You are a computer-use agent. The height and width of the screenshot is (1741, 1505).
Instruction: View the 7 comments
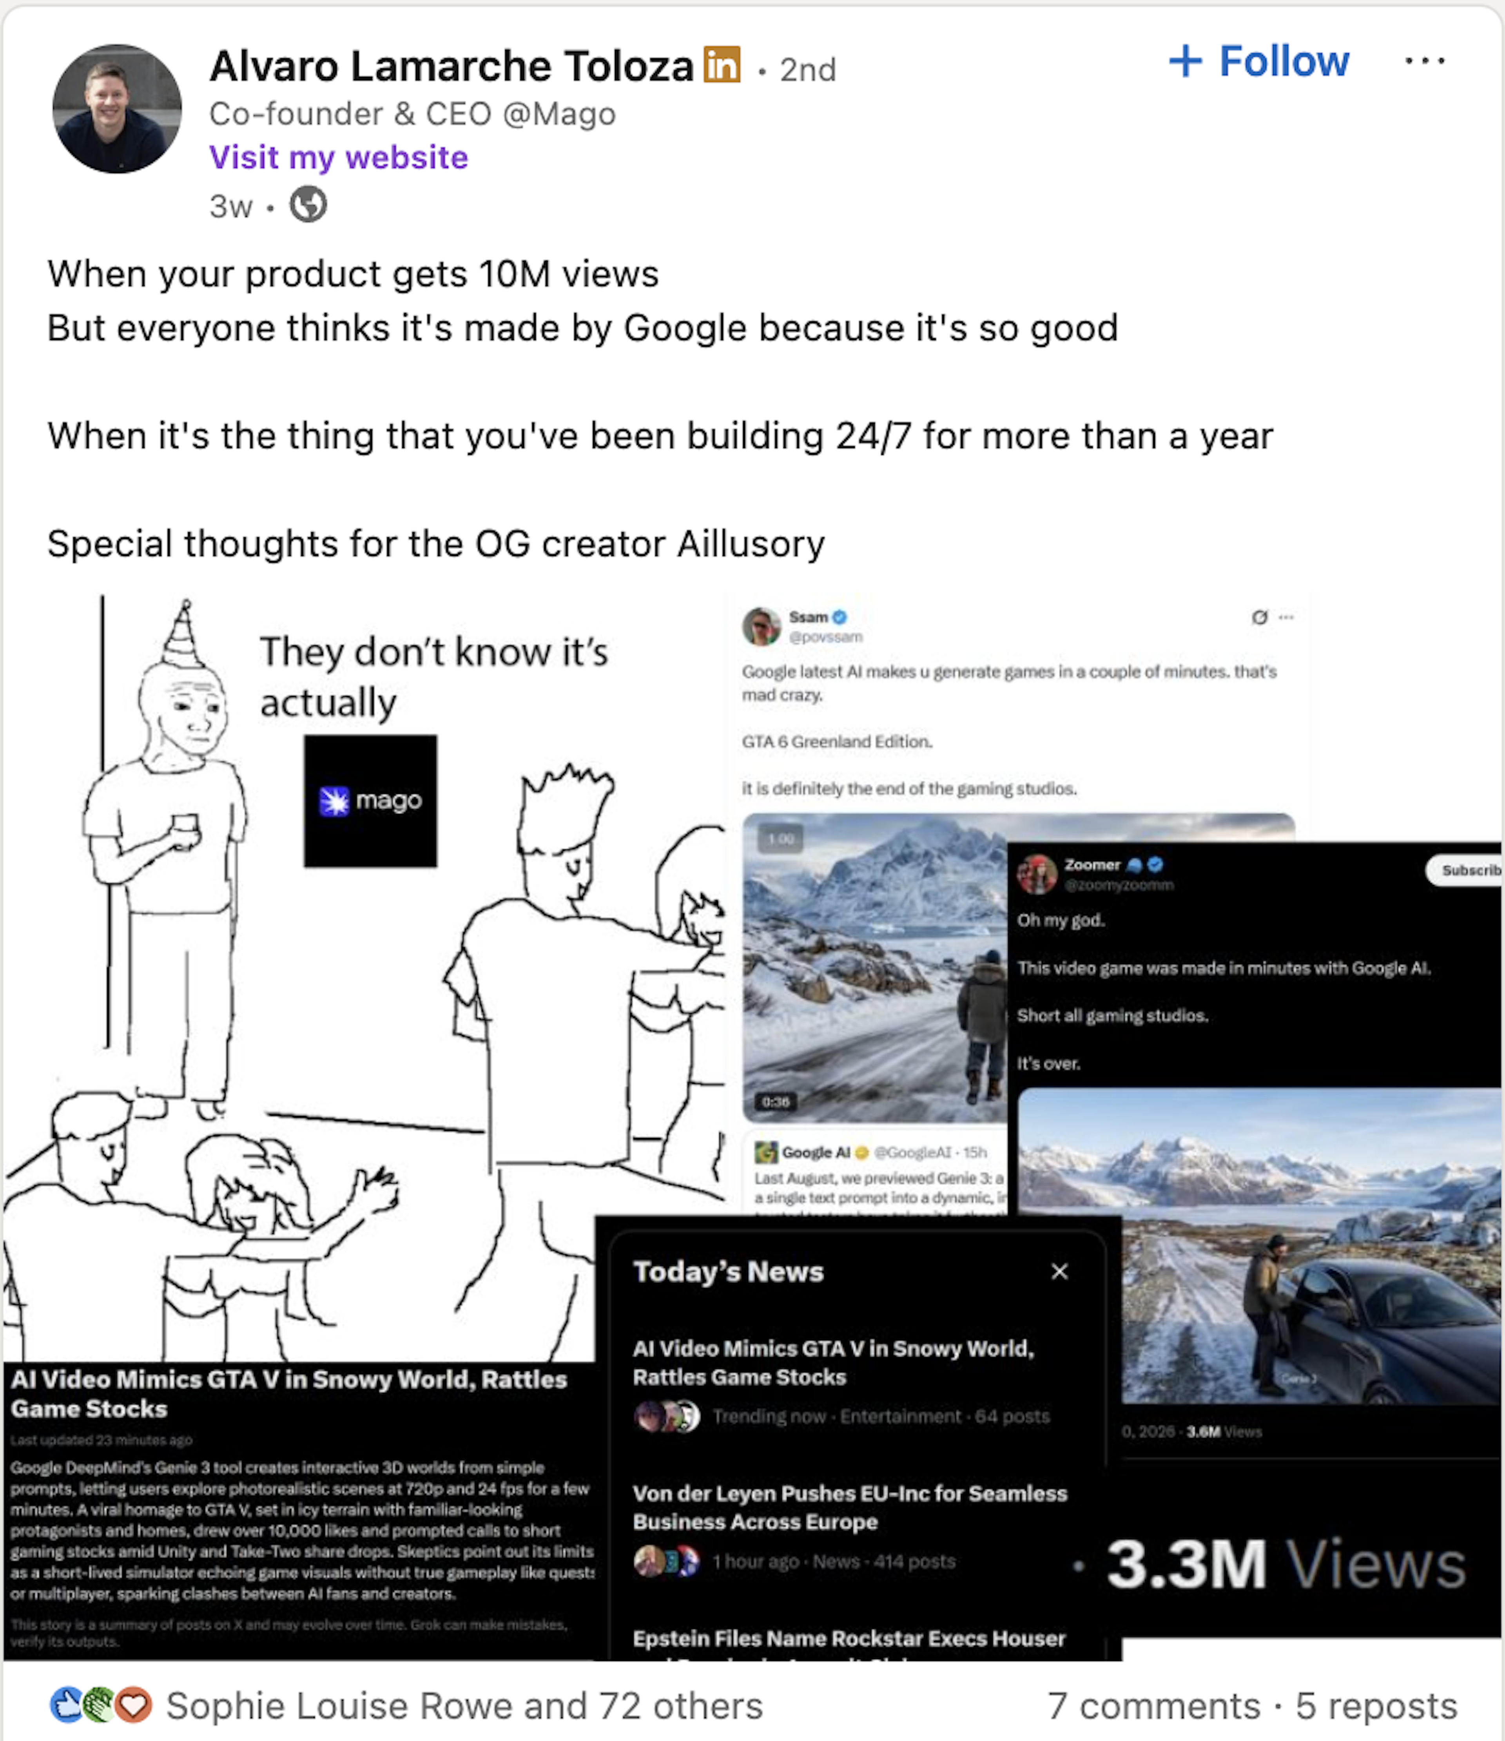coord(1154,1706)
